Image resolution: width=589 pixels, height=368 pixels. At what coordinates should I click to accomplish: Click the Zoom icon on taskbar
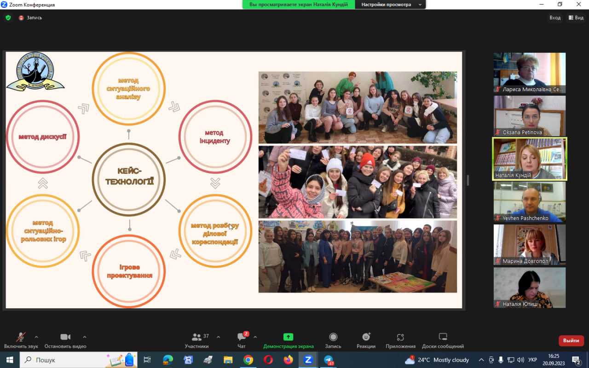click(x=308, y=360)
